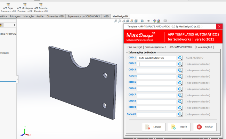This screenshot has width=226, height=139.
Task: Open the Suplementos do SOLIDWORKS tab
Action: [83, 16]
